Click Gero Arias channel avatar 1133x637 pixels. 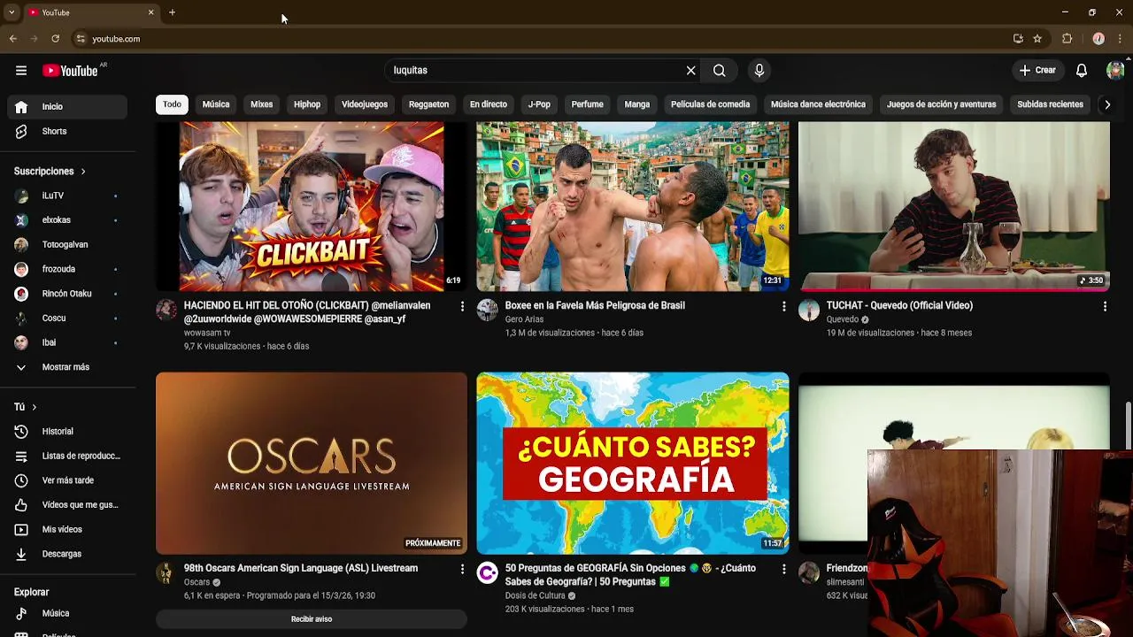tap(488, 310)
